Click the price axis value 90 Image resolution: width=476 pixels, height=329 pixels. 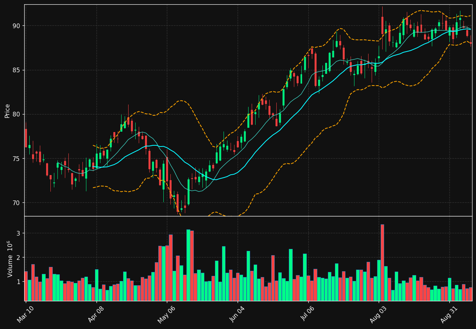pyautogui.click(x=16, y=26)
